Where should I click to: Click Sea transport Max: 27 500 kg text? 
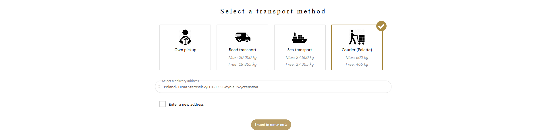(300, 57)
